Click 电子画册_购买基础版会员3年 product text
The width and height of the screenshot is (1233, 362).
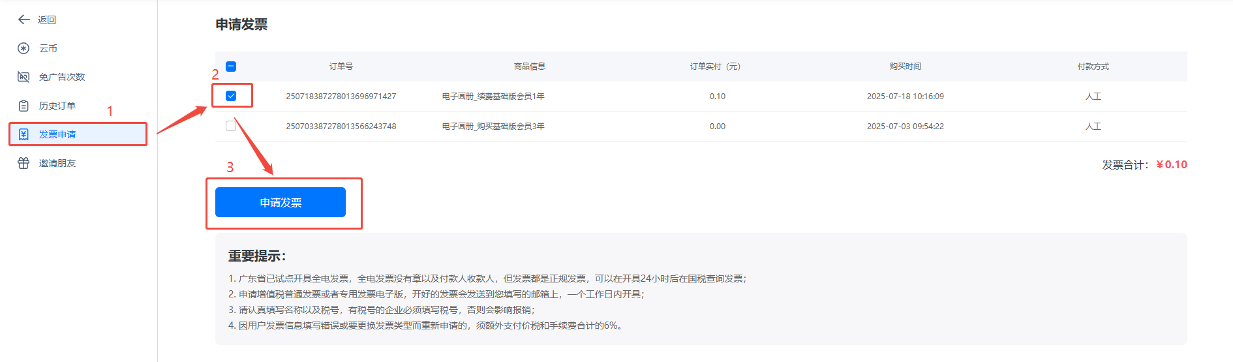pos(493,126)
